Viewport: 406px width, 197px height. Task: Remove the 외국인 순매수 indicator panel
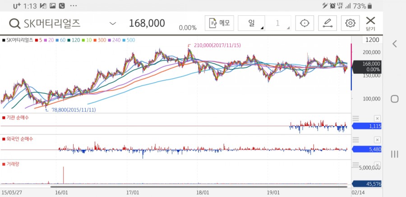click(x=377, y=140)
